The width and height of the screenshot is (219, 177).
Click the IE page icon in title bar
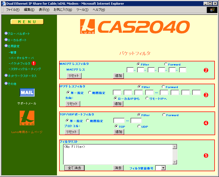coord(3,3)
